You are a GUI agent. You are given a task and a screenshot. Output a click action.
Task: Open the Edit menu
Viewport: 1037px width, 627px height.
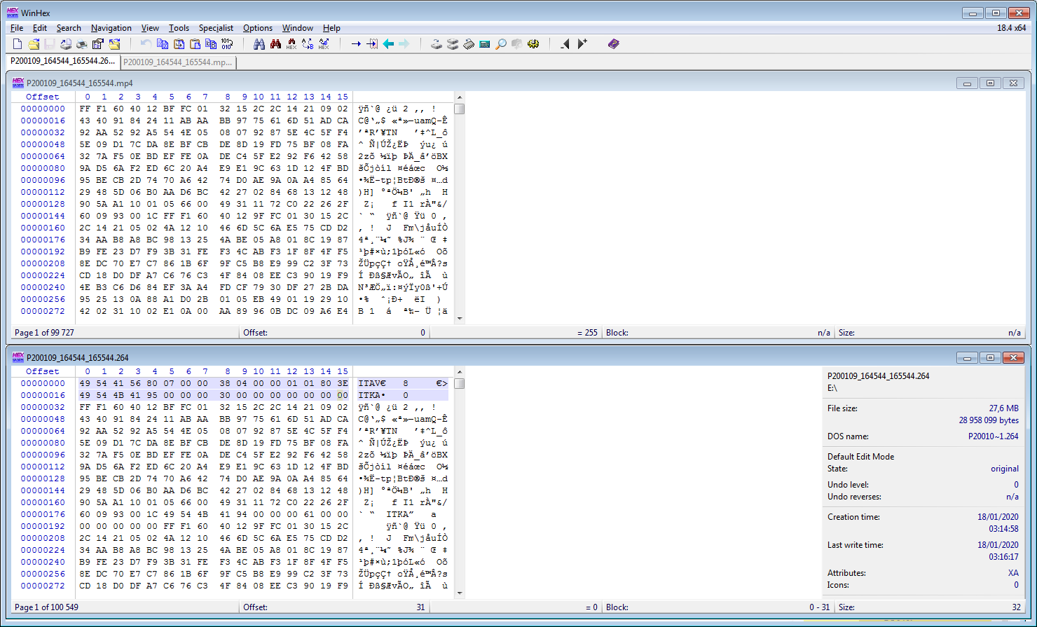pos(40,28)
